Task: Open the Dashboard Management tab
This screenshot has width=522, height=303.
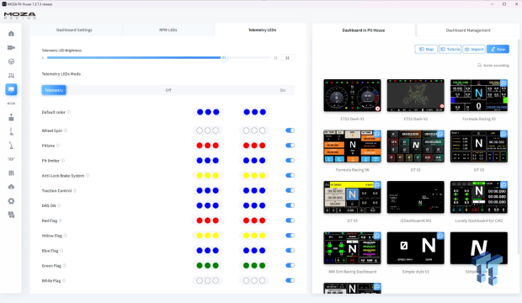Action: coord(468,30)
